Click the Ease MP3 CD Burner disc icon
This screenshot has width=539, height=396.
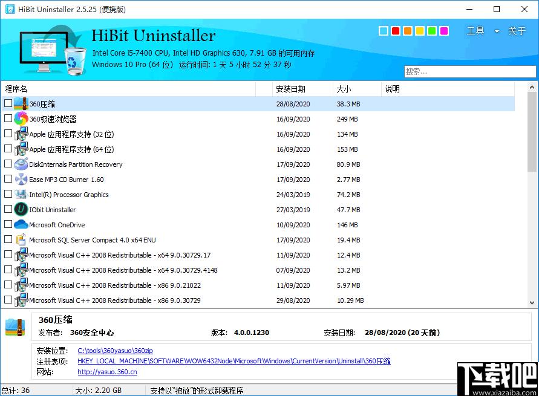pos(21,180)
